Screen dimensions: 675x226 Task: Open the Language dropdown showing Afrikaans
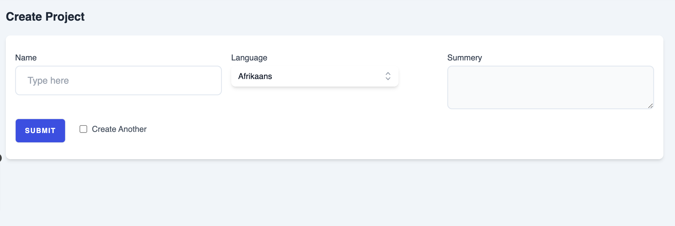pos(315,76)
